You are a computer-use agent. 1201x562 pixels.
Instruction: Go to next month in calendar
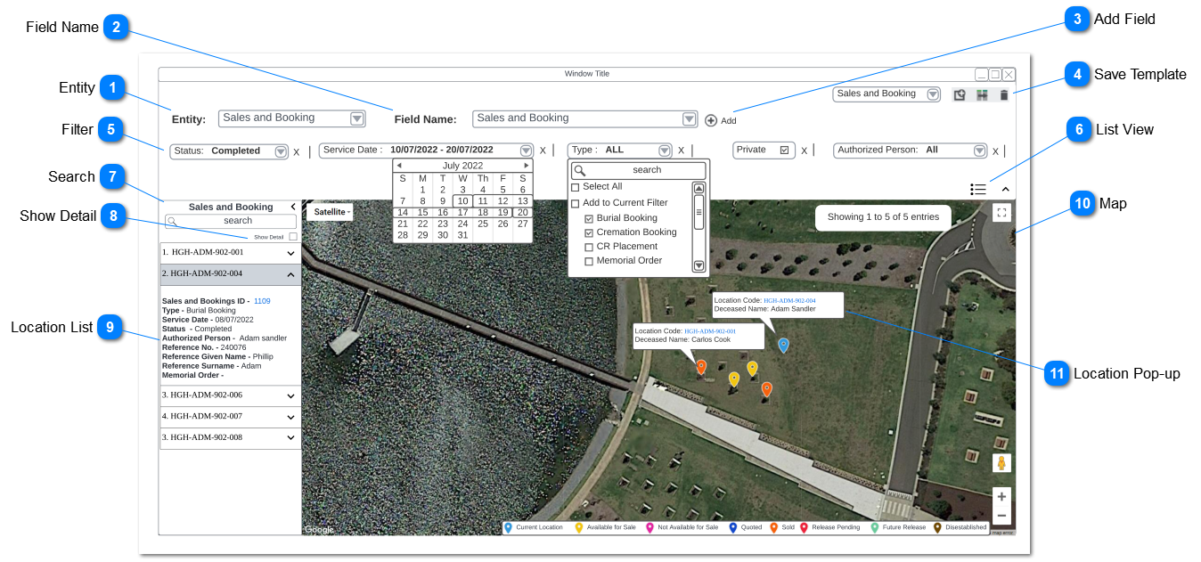[x=527, y=166]
